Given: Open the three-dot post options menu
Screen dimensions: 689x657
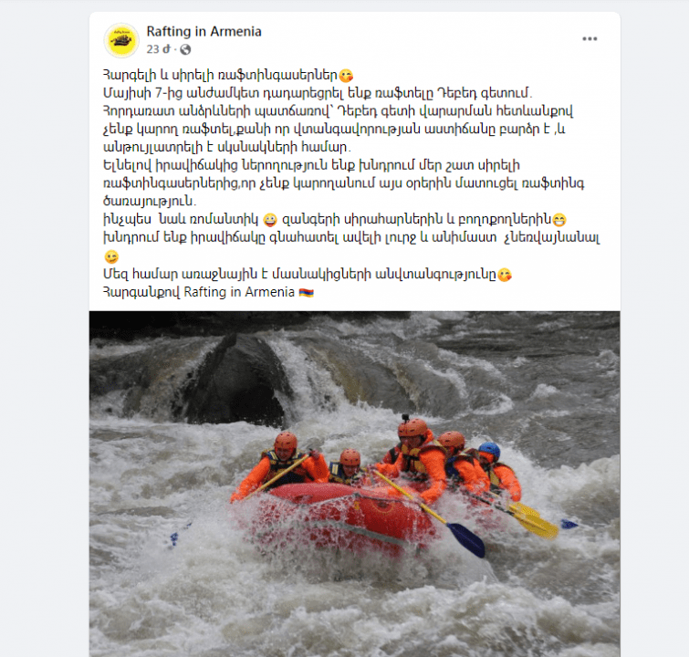Looking at the screenshot, I should coord(590,38).
